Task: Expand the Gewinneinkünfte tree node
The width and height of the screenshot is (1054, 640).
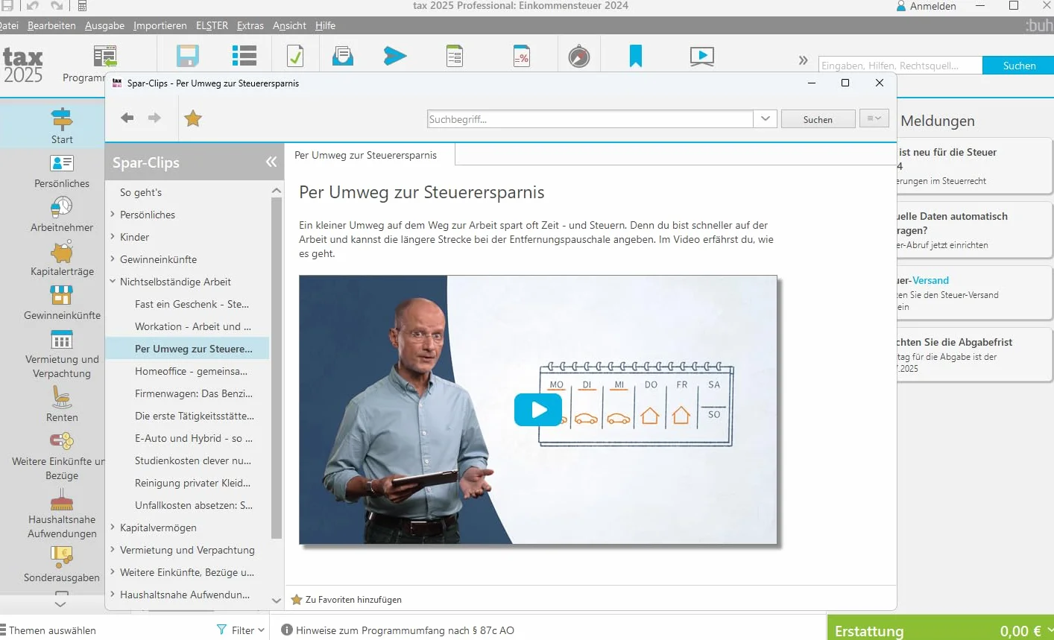Action: 113,259
